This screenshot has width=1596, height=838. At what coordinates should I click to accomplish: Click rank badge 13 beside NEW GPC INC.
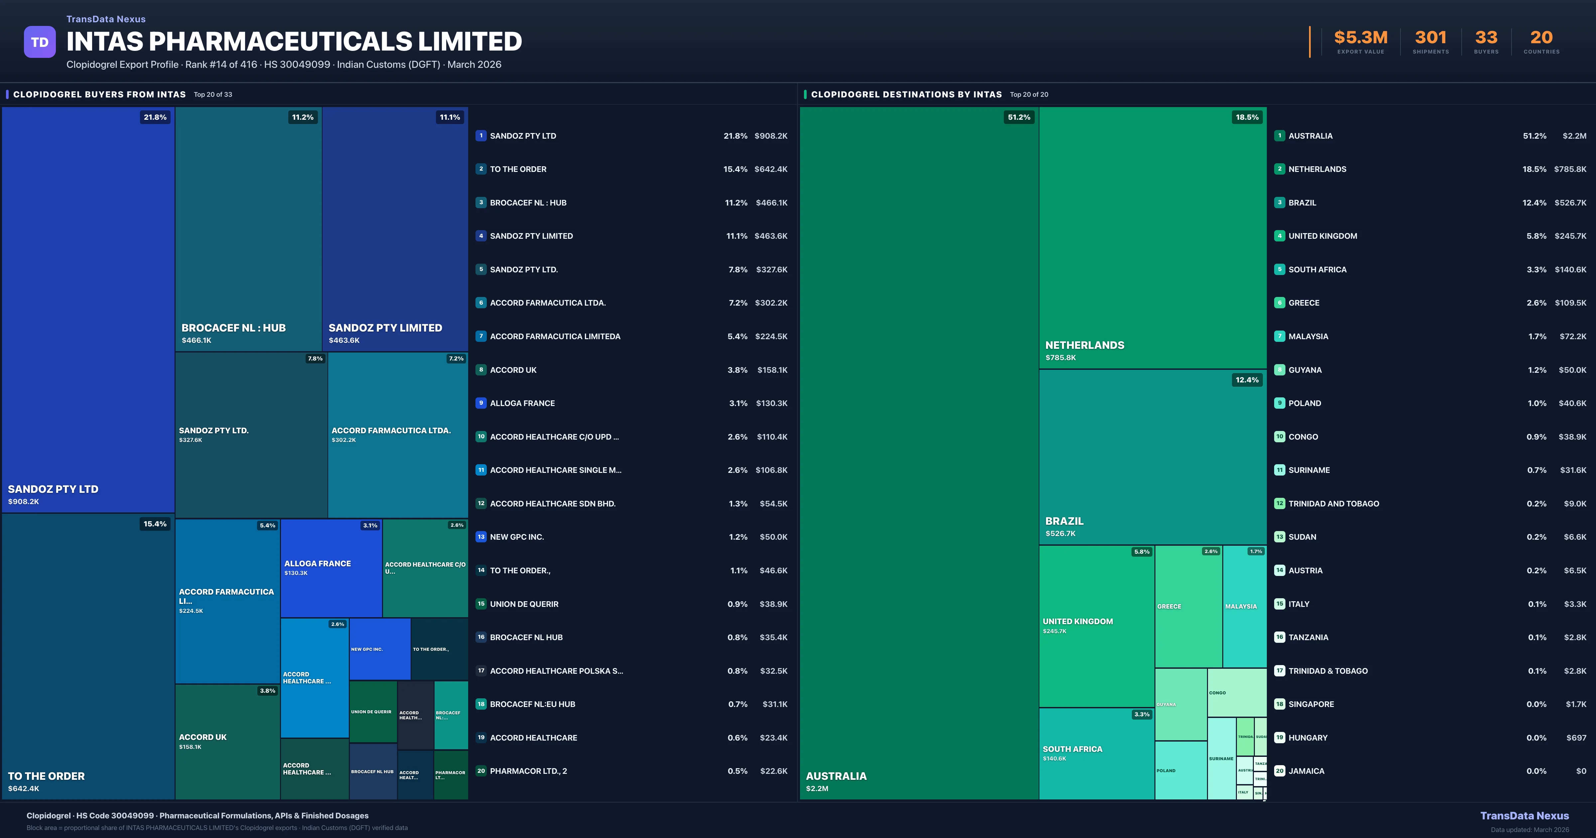(x=481, y=537)
